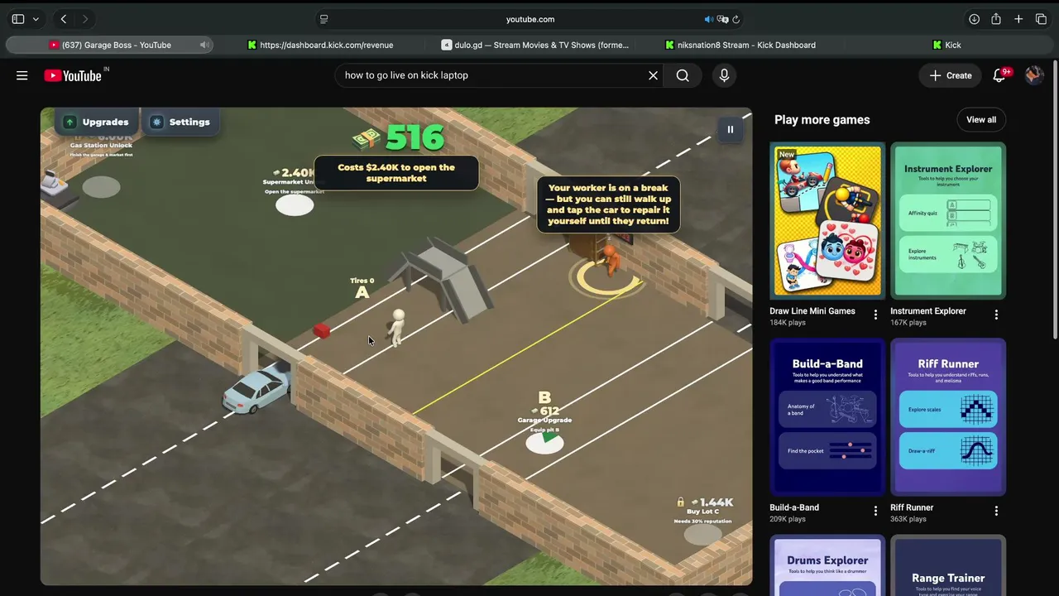Open the Instrument Explorer thumbnail
Image resolution: width=1059 pixels, height=596 pixels.
coord(948,220)
